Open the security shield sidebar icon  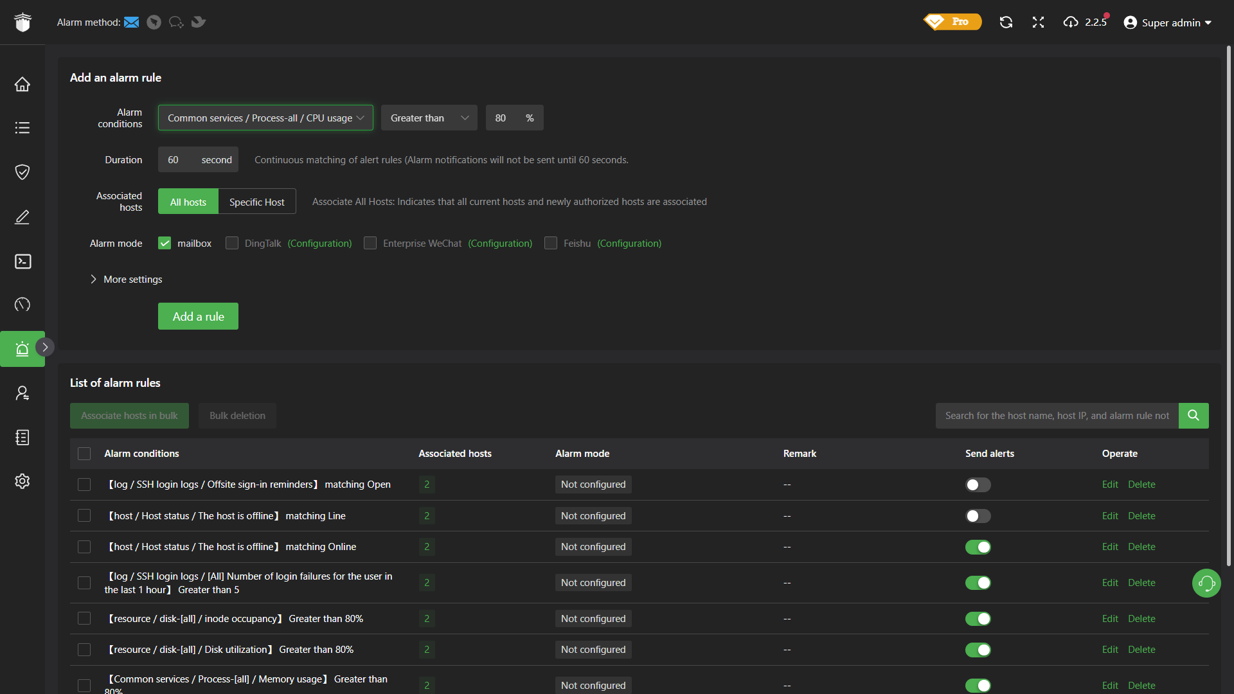(22, 172)
